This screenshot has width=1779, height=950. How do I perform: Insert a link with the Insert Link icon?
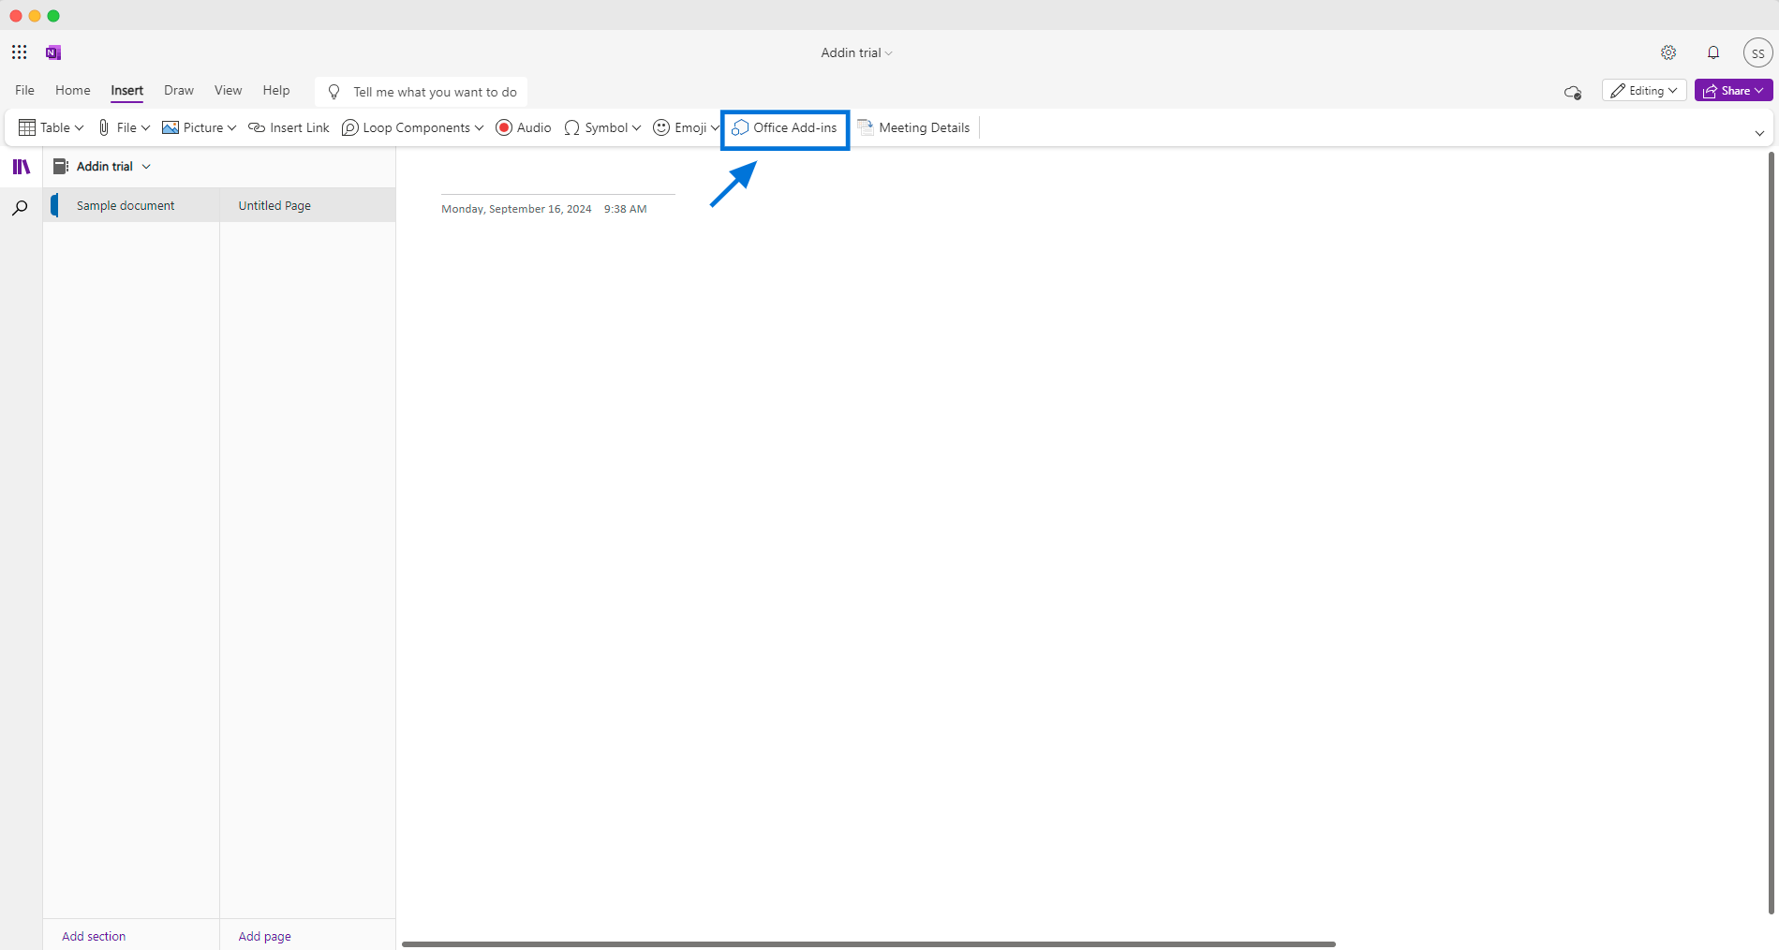(x=288, y=127)
